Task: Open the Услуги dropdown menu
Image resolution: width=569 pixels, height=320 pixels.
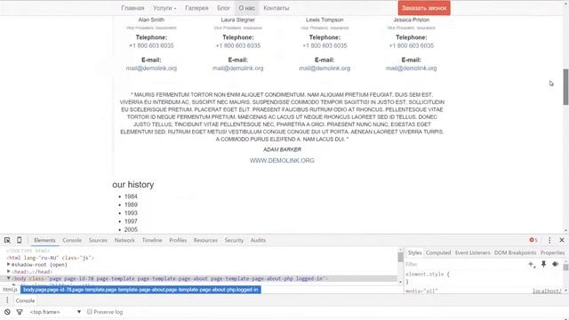Action: [164, 8]
